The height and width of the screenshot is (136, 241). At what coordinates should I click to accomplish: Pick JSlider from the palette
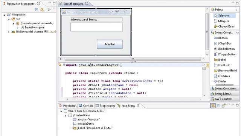pos(220,81)
